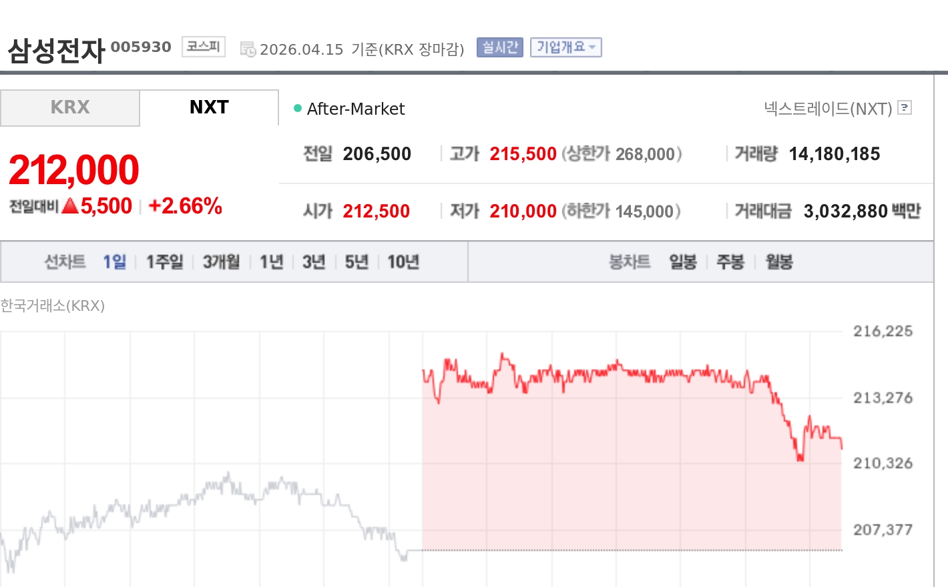The image size is (948, 587).
Task: Enable 실시간 real-time updates
Action: click(x=499, y=46)
